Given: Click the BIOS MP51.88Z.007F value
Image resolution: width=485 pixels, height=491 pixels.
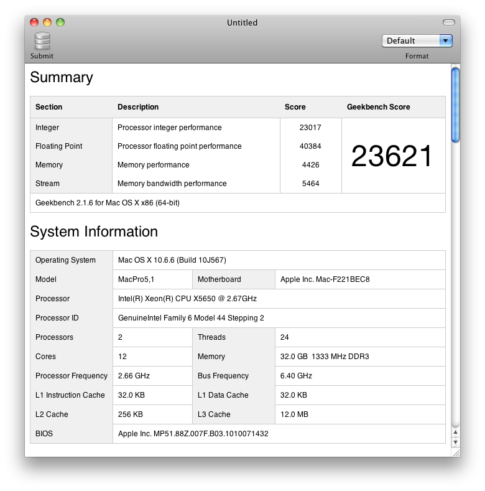Looking at the screenshot, I should (193, 434).
